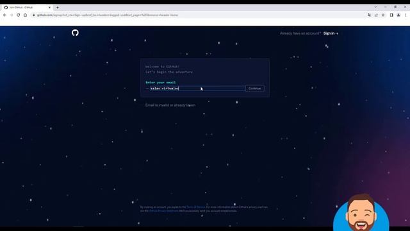This screenshot has width=410, height=231.
Task: Click 'Already have an account?' text
Action: coord(300,33)
